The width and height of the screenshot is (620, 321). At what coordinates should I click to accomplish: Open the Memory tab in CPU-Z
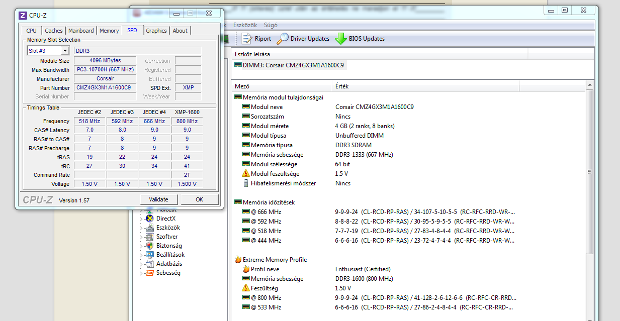109,31
